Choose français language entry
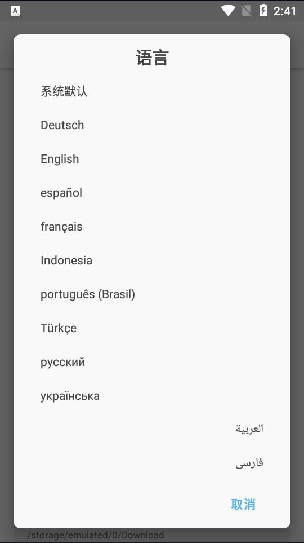304x543 pixels. click(x=152, y=227)
